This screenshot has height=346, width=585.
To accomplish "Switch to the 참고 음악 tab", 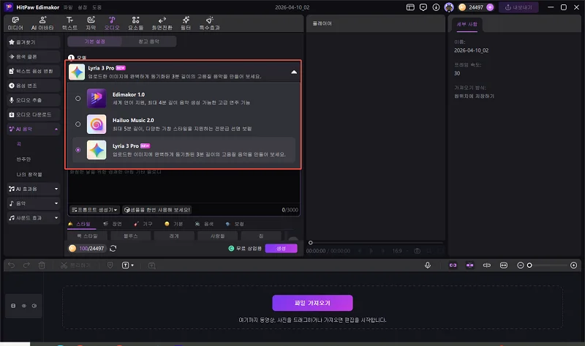I will 149,42.
